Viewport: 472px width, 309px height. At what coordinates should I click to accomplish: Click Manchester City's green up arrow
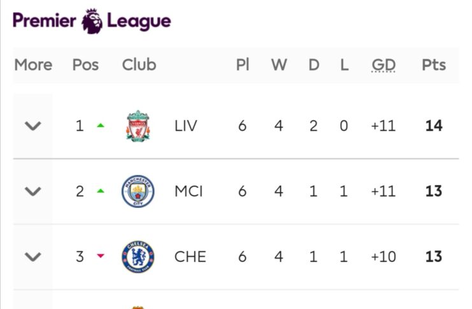[100, 191]
